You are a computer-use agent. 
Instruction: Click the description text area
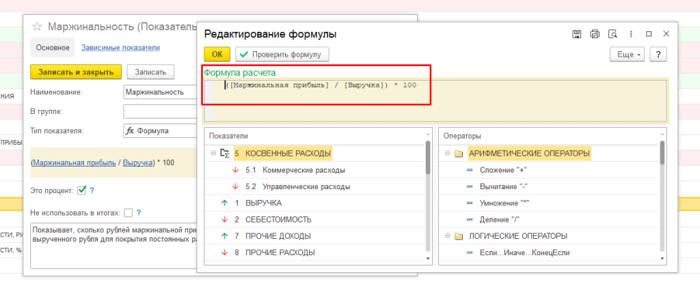point(113,246)
